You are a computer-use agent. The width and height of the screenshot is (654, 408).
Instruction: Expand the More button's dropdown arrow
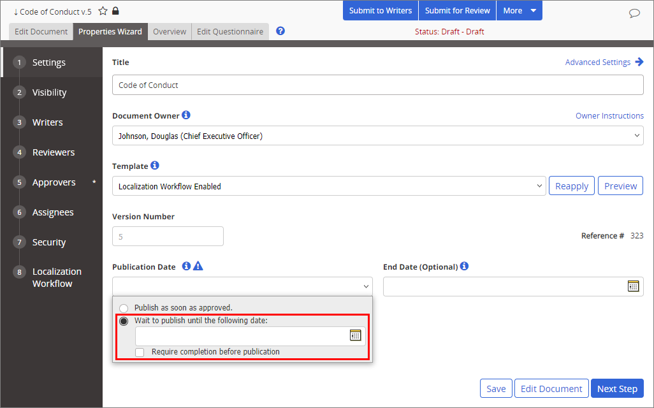pos(534,11)
